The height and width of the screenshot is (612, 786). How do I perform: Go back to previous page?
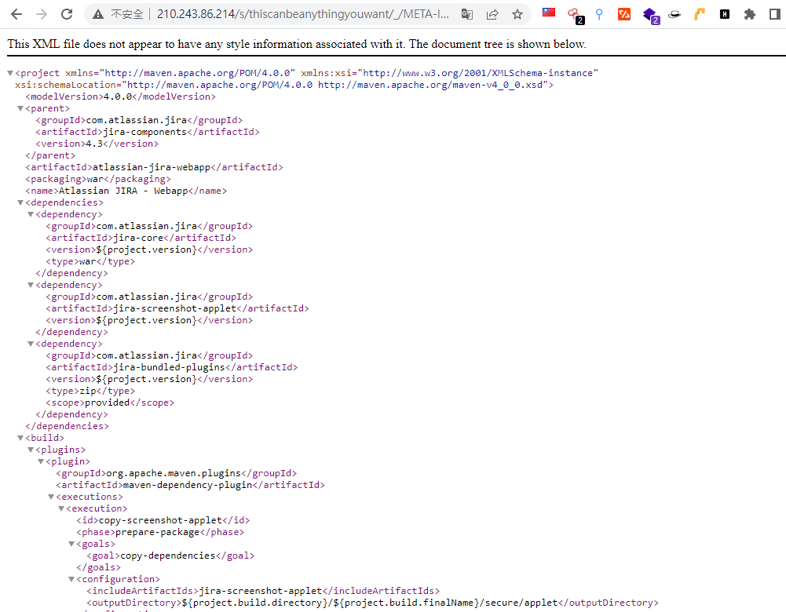[16, 14]
